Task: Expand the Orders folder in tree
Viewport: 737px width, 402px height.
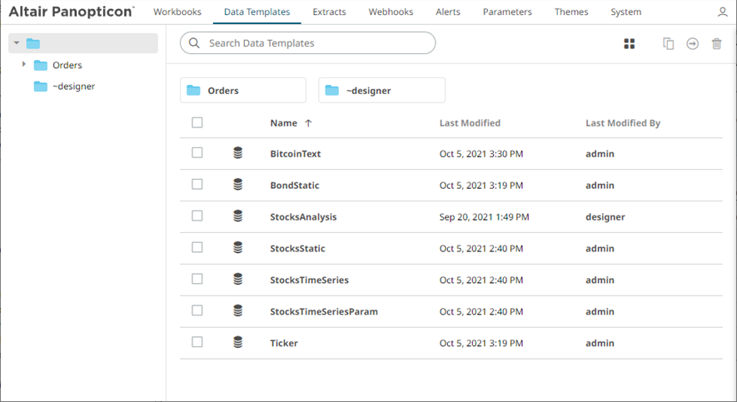Action: pyautogui.click(x=24, y=64)
